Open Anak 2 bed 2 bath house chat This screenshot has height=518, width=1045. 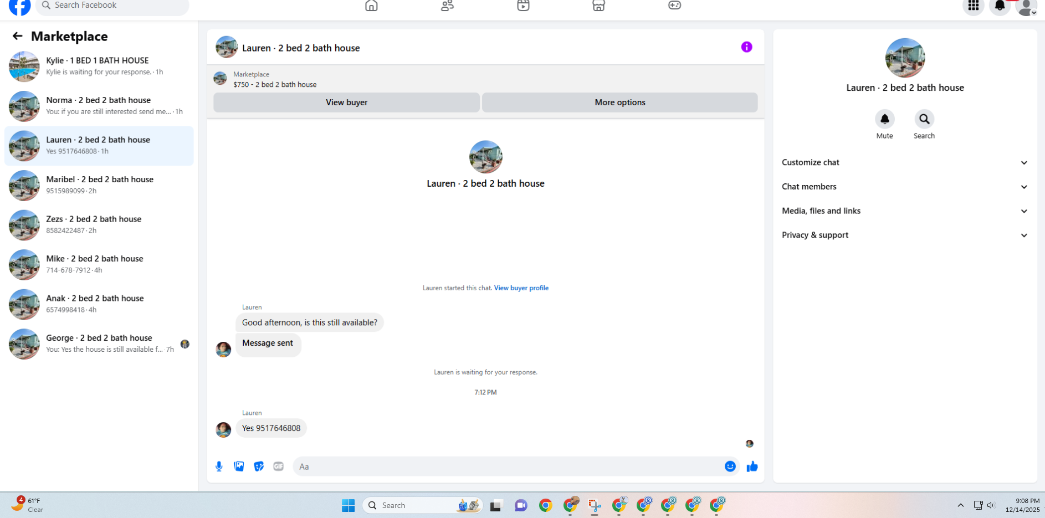click(x=99, y=304)
